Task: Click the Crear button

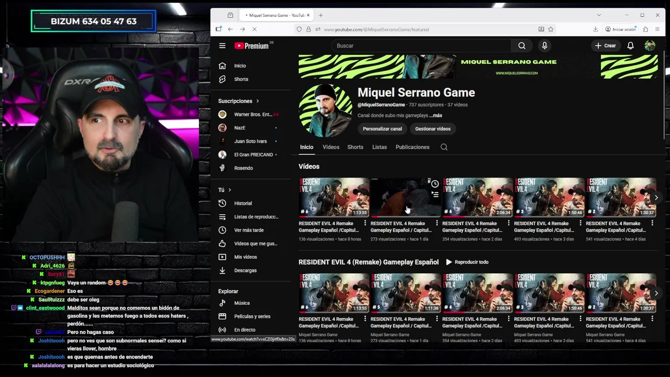Action: pos(605,46)
